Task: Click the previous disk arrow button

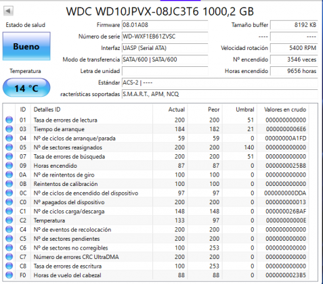Action: [8, 11]
